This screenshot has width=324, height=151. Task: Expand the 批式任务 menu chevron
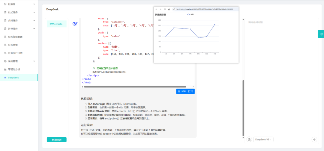click(x=34, y=12)
